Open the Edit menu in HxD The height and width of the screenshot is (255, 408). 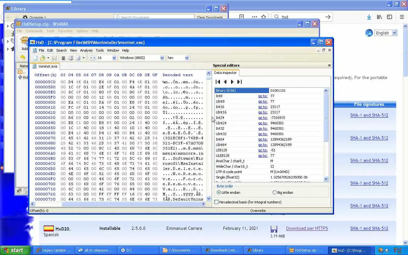coord(50,50)
